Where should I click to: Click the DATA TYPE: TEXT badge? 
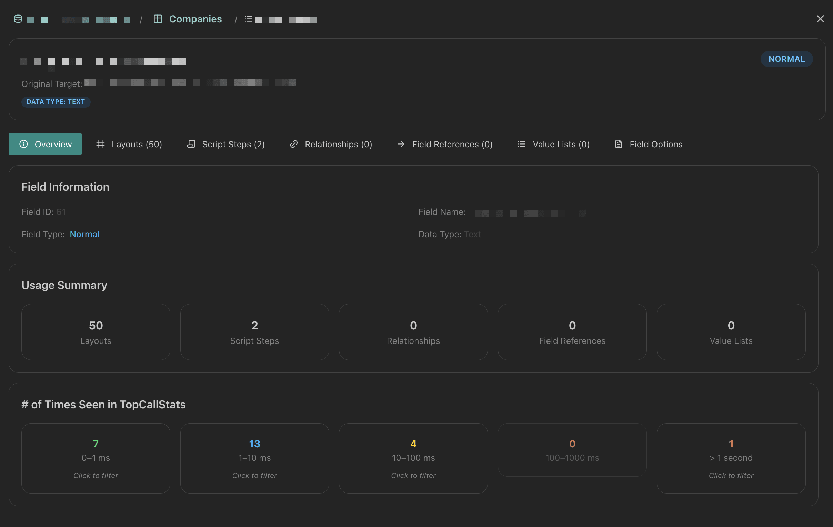(56, 101)
